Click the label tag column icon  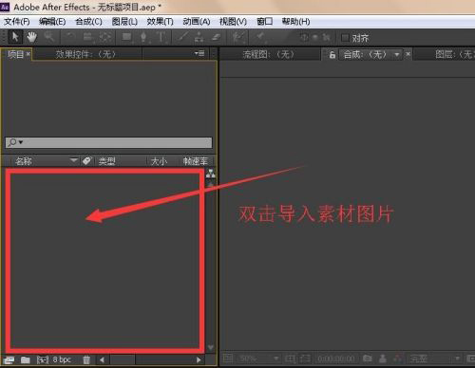[x=86, y=161]
